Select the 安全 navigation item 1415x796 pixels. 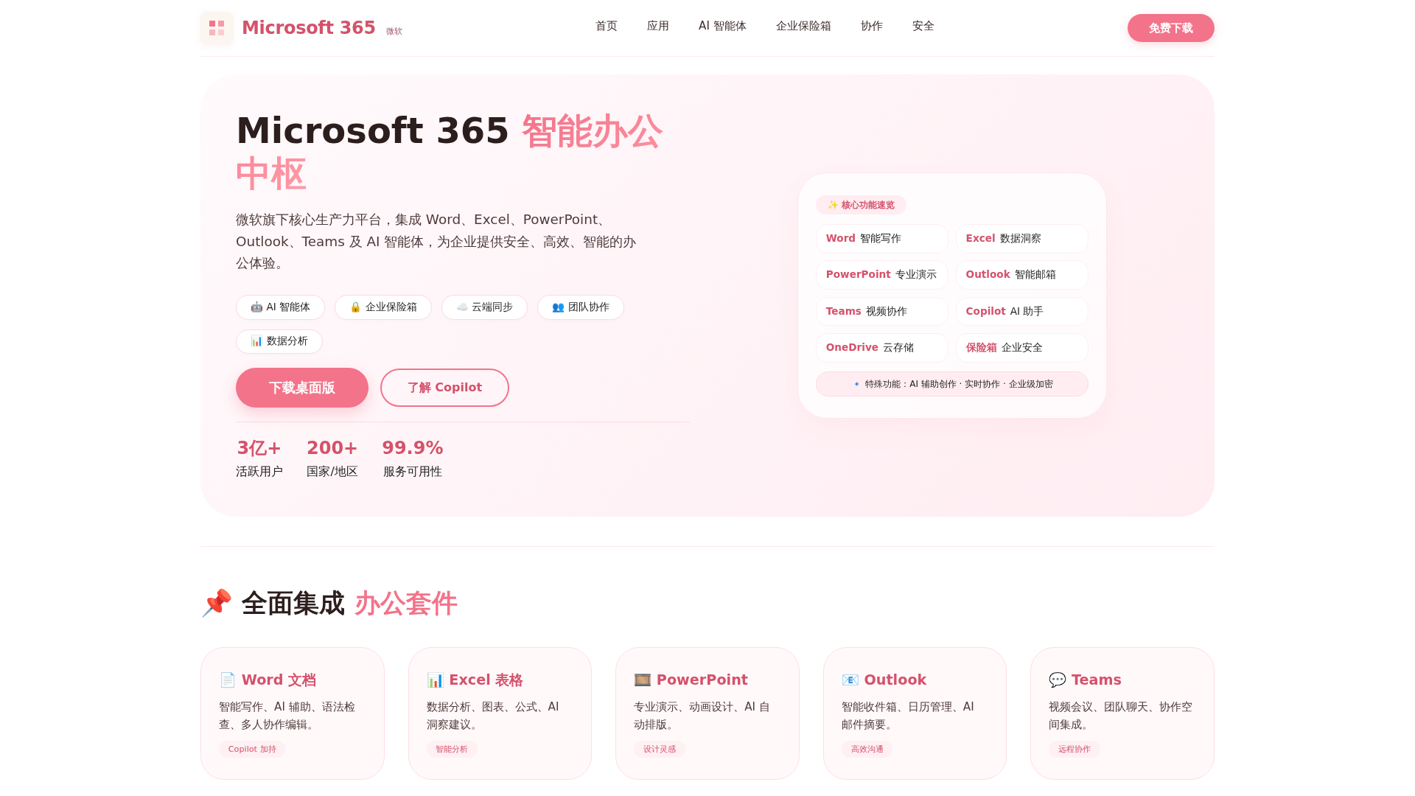tap(923, 26)
